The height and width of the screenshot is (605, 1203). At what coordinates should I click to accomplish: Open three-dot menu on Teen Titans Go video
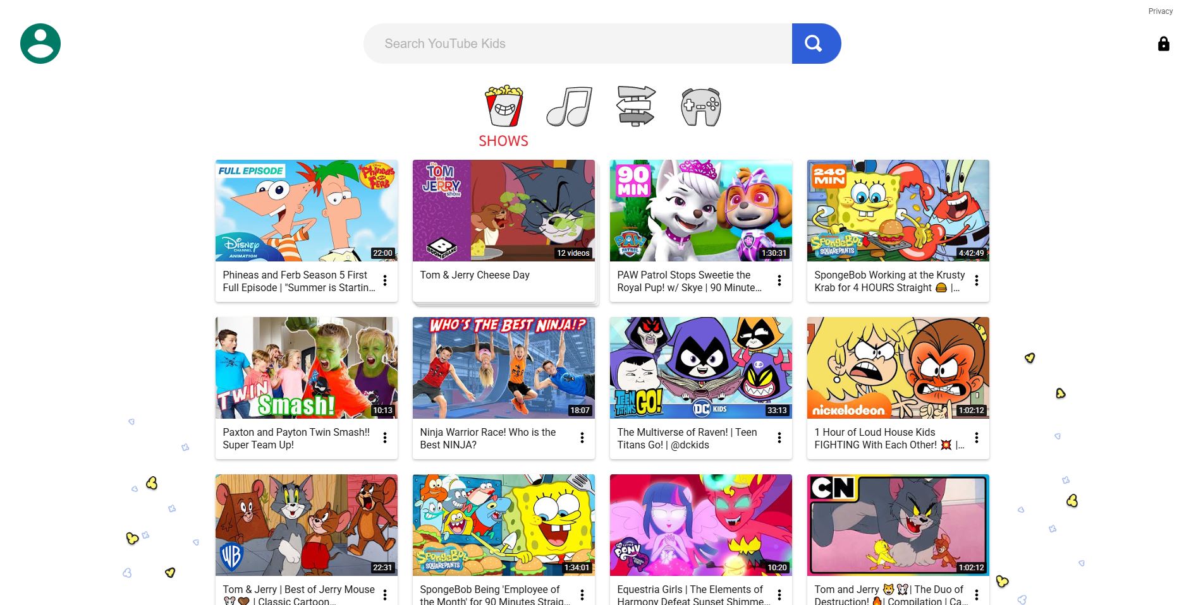click(x=779, y=437)
